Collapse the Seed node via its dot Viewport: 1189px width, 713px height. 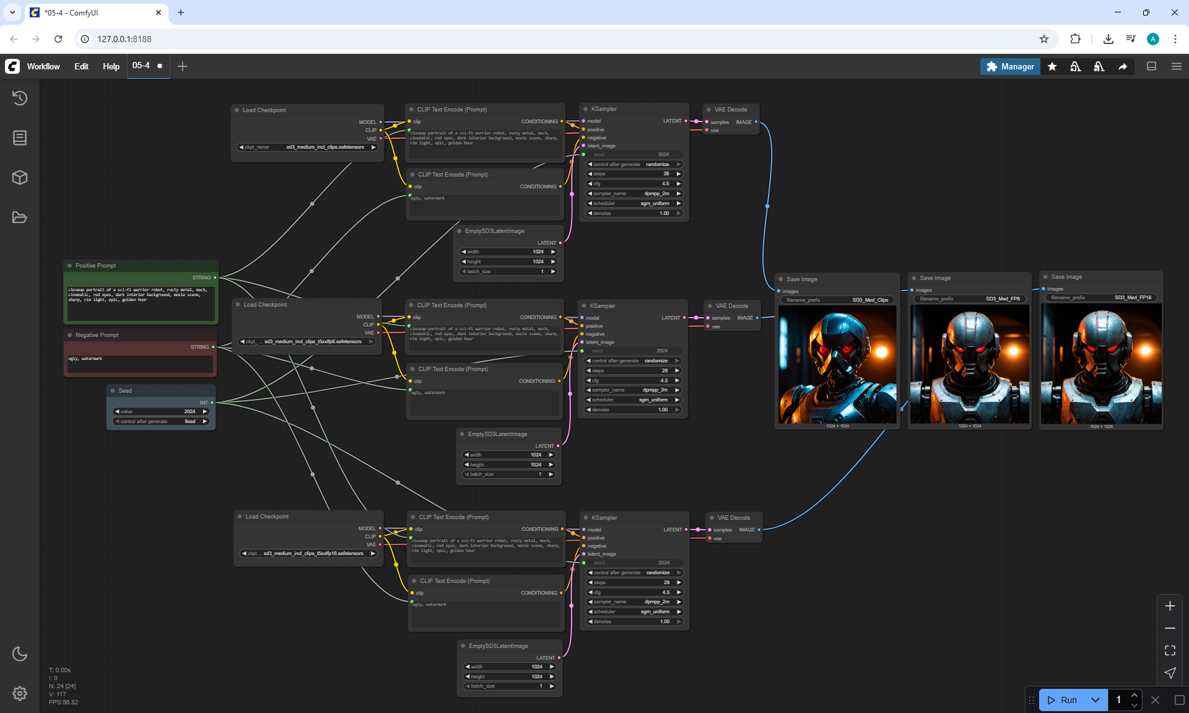[113, 391]
